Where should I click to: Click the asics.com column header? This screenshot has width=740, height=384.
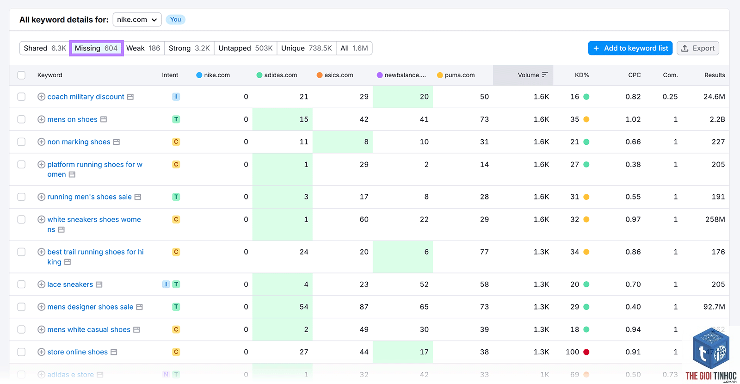pyautogui.click(x=335, y=75)
